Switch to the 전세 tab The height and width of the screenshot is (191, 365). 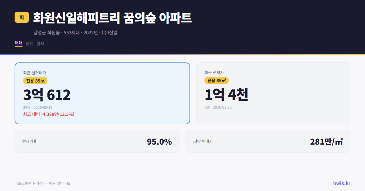tap(30, 43)
